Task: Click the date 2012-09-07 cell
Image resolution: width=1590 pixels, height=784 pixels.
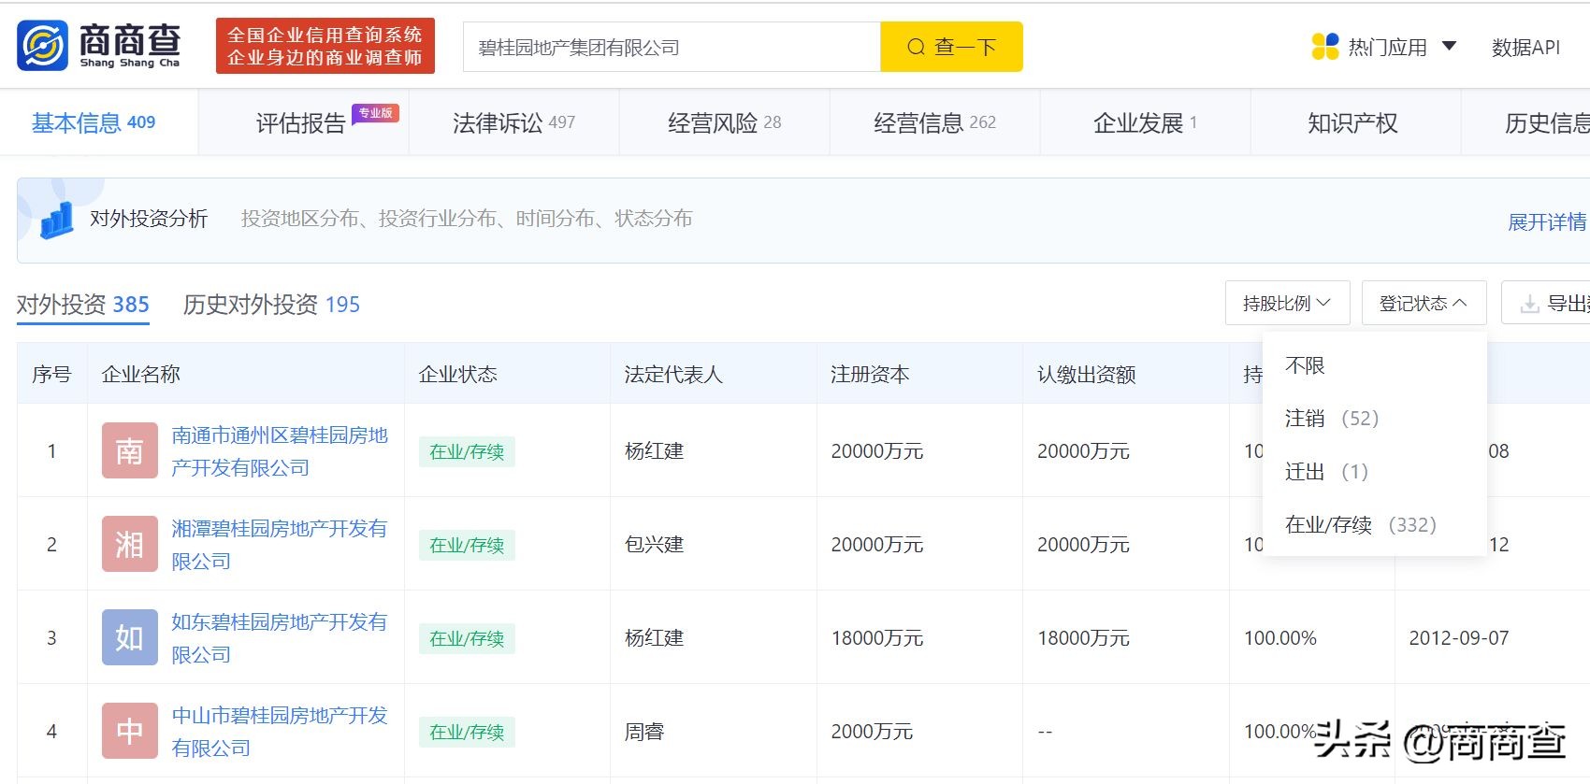Action: pos(1459,638)
